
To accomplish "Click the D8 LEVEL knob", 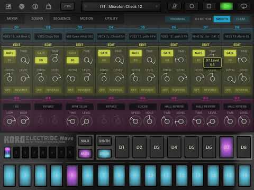I will click(x=243, y=78).
